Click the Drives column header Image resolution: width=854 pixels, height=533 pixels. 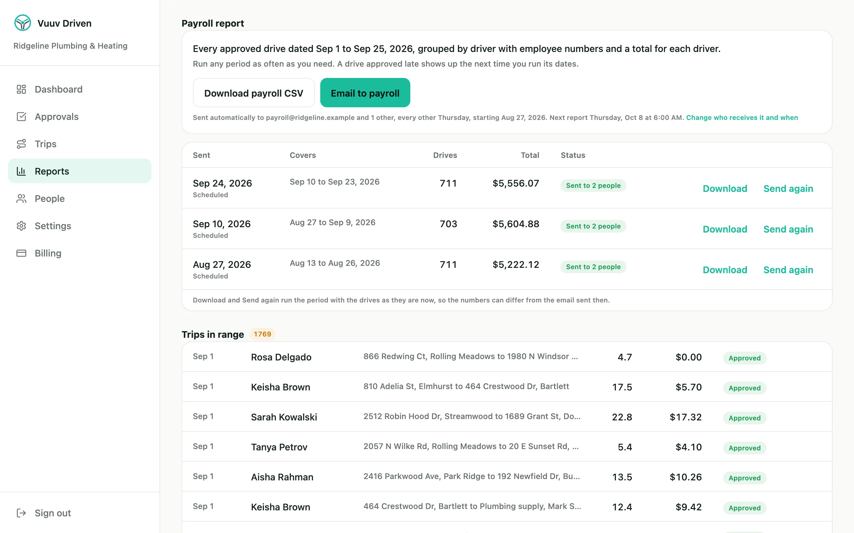(x=445, y=155)
